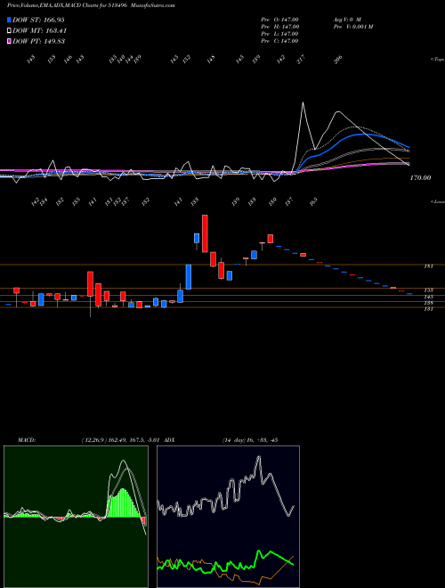Select the 'DOW ST: 166.95' legend text
Viewport: 445px width, 588px height.
pyautogui.click(x=38, y=20)
